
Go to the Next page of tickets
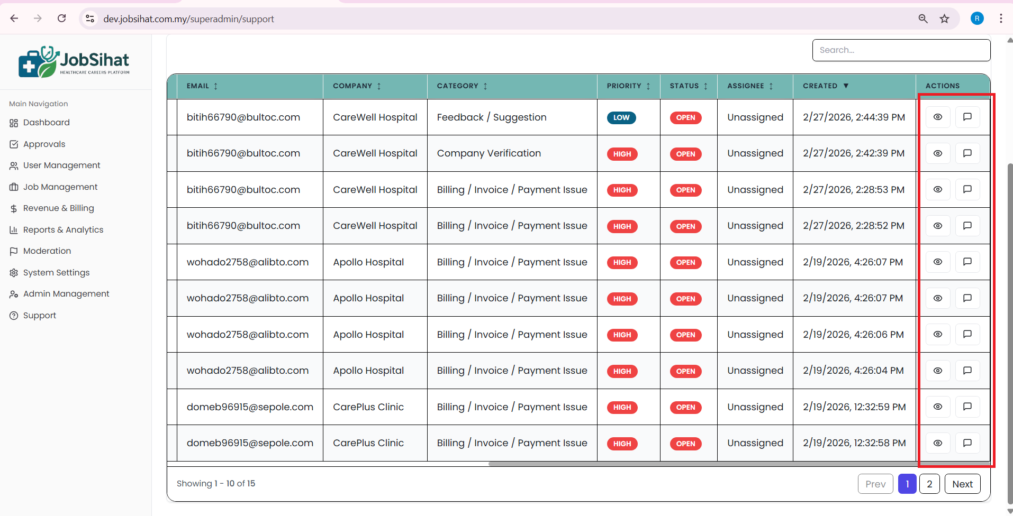962,484
